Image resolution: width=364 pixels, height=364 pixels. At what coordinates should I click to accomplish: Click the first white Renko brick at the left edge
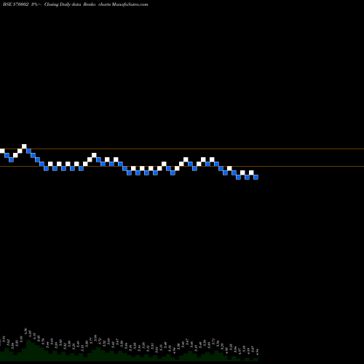[2, 151]
